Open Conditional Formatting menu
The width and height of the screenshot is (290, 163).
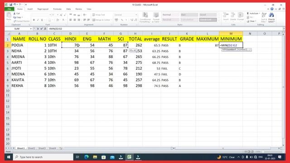[145, 17]
